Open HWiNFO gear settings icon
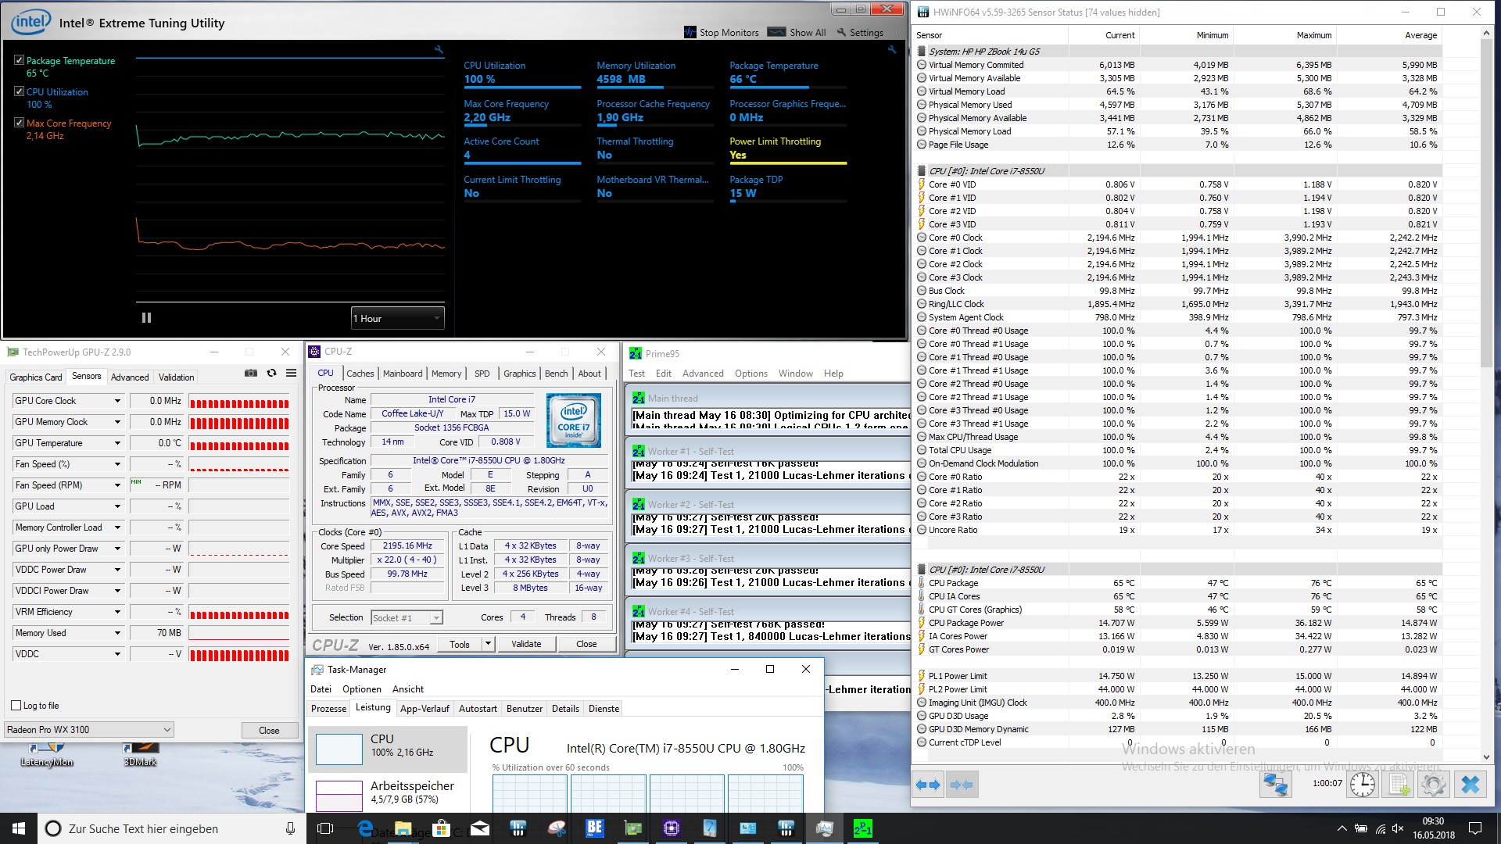This screenshot has width=1501, height=844. pos(1434,785)
